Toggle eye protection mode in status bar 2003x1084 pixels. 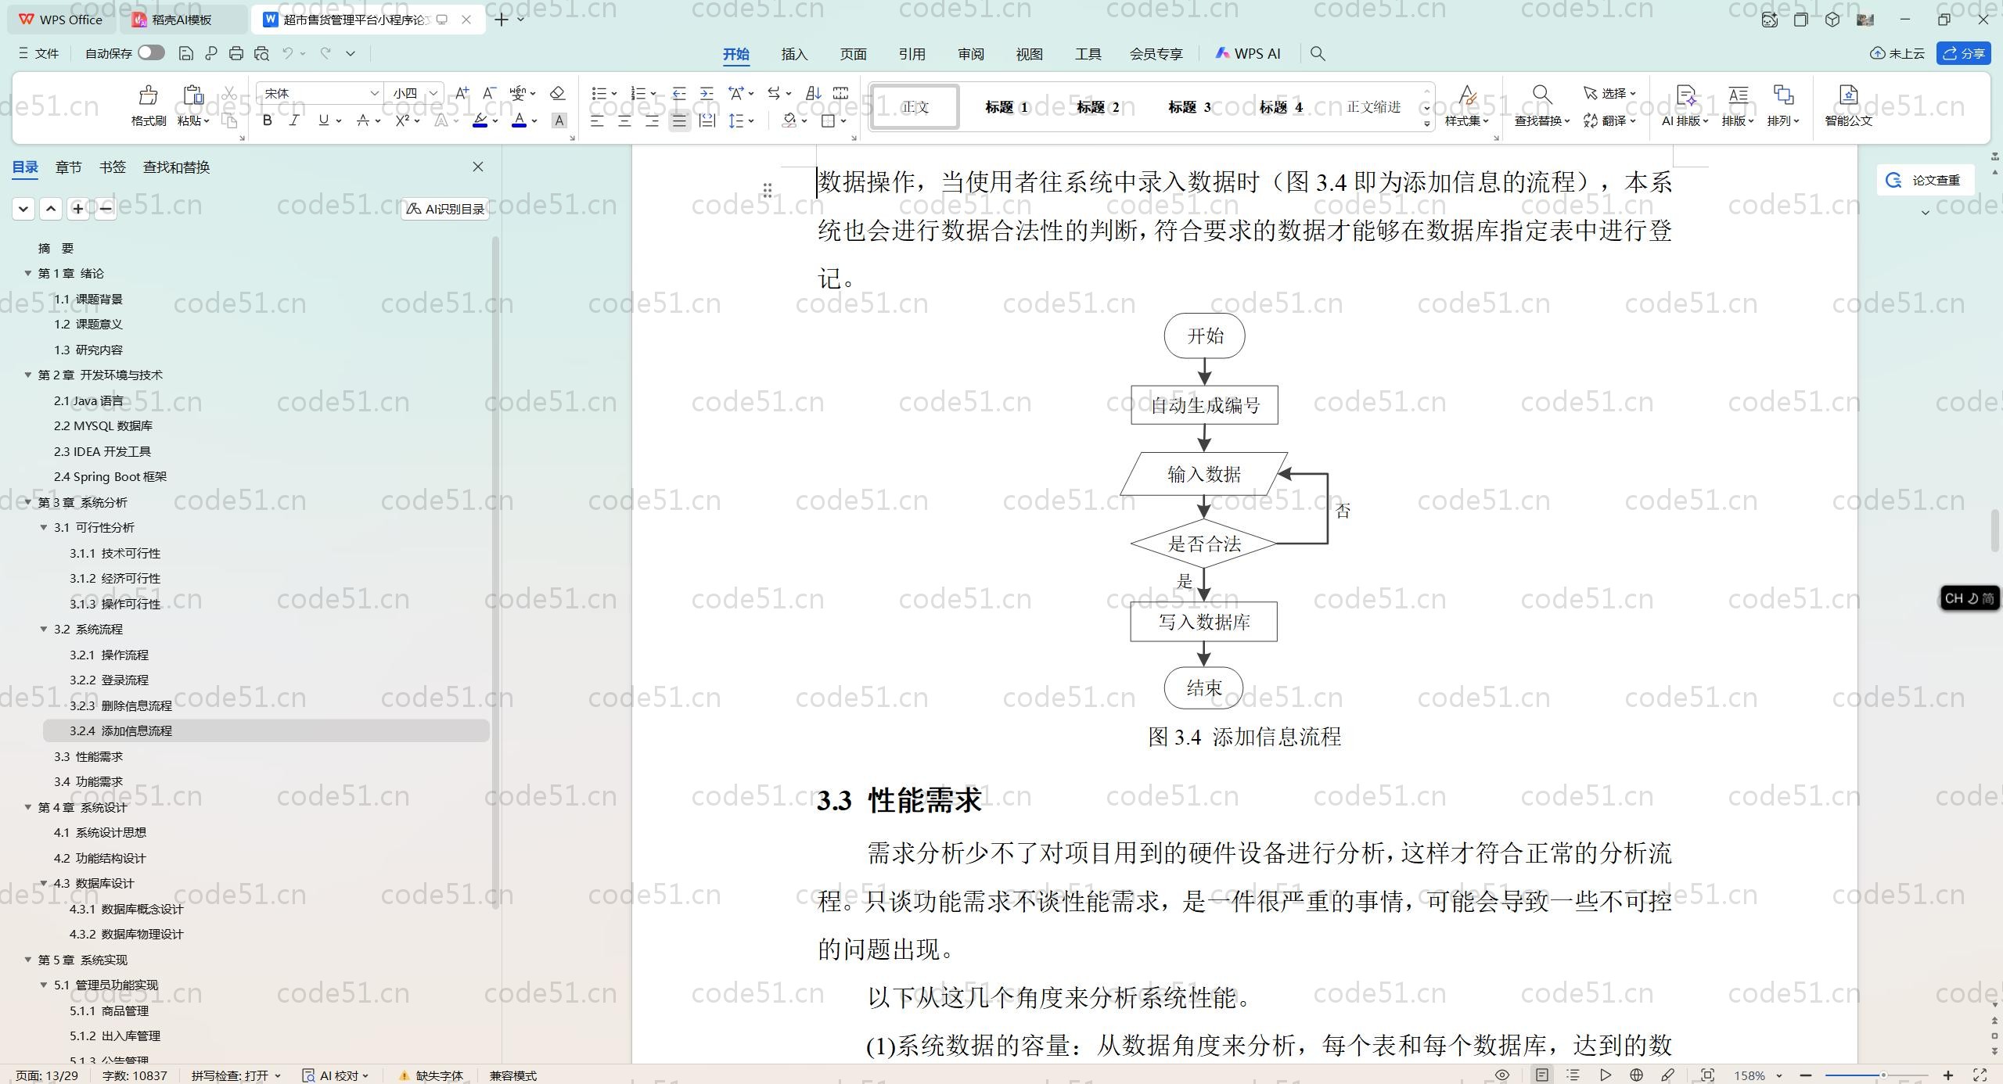coord(1502,1075)
